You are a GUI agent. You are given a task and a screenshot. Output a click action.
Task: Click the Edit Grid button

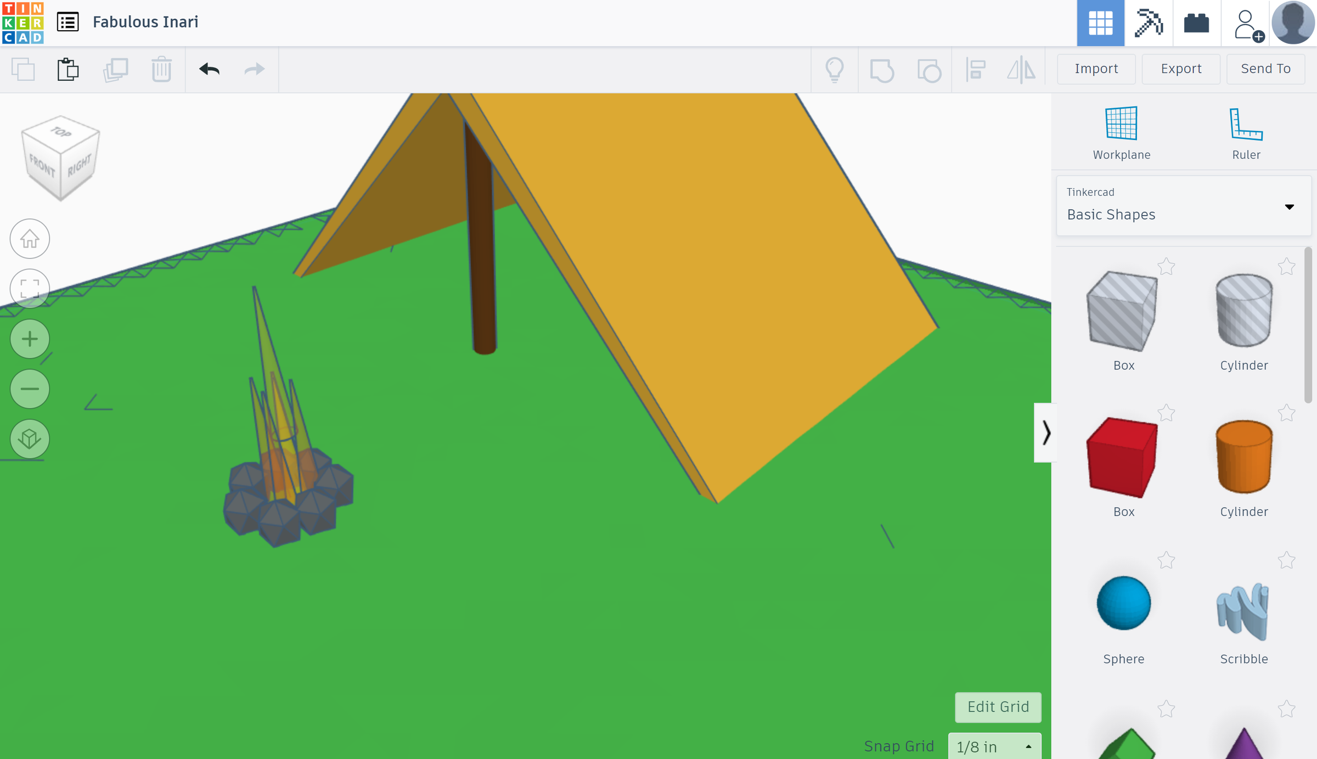[x=998, y=707]
